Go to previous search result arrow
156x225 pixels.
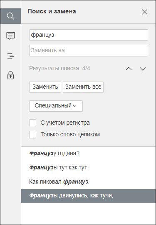129,69
